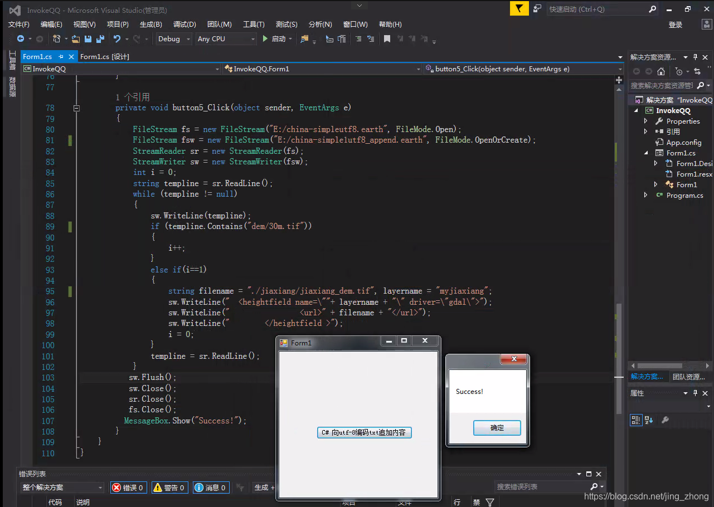Start debugging with the green play icon

(266, 39)
